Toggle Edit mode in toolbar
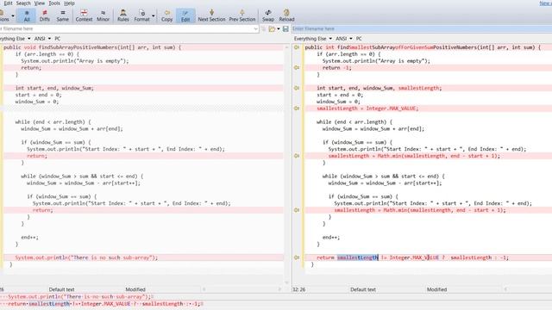 coord(185,15)
